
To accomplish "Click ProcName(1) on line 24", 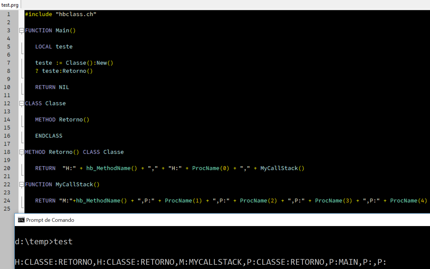I will tap(183, 201).
